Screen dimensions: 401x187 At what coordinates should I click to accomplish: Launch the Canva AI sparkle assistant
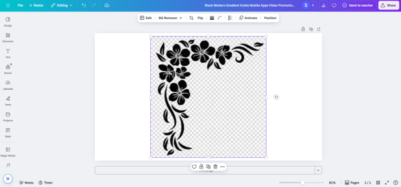pos(8,178)
